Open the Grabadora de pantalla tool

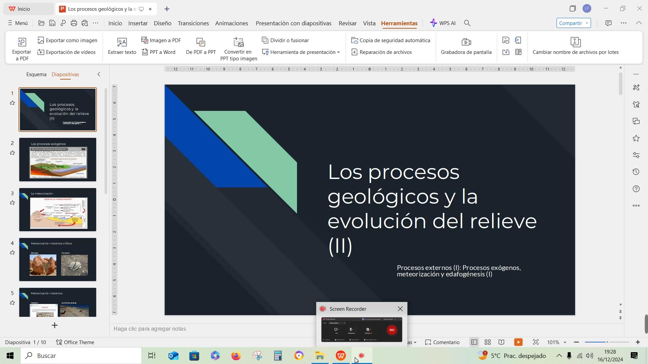tap(466, 47)
